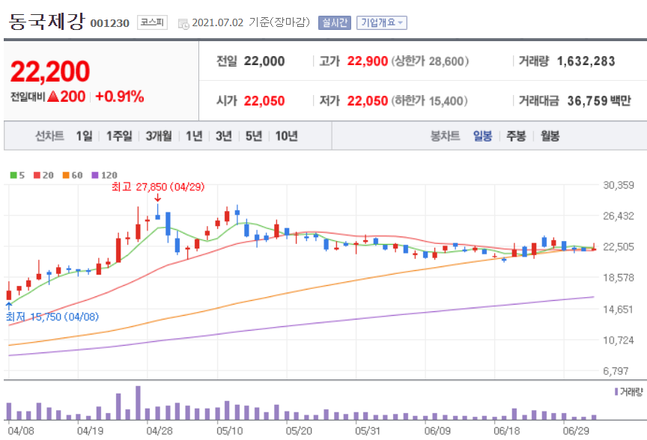Image resolution: width=647 pixels, height=440 pixels.
Task: Open the 기업개요 dropdown
Action: [382, 22]
